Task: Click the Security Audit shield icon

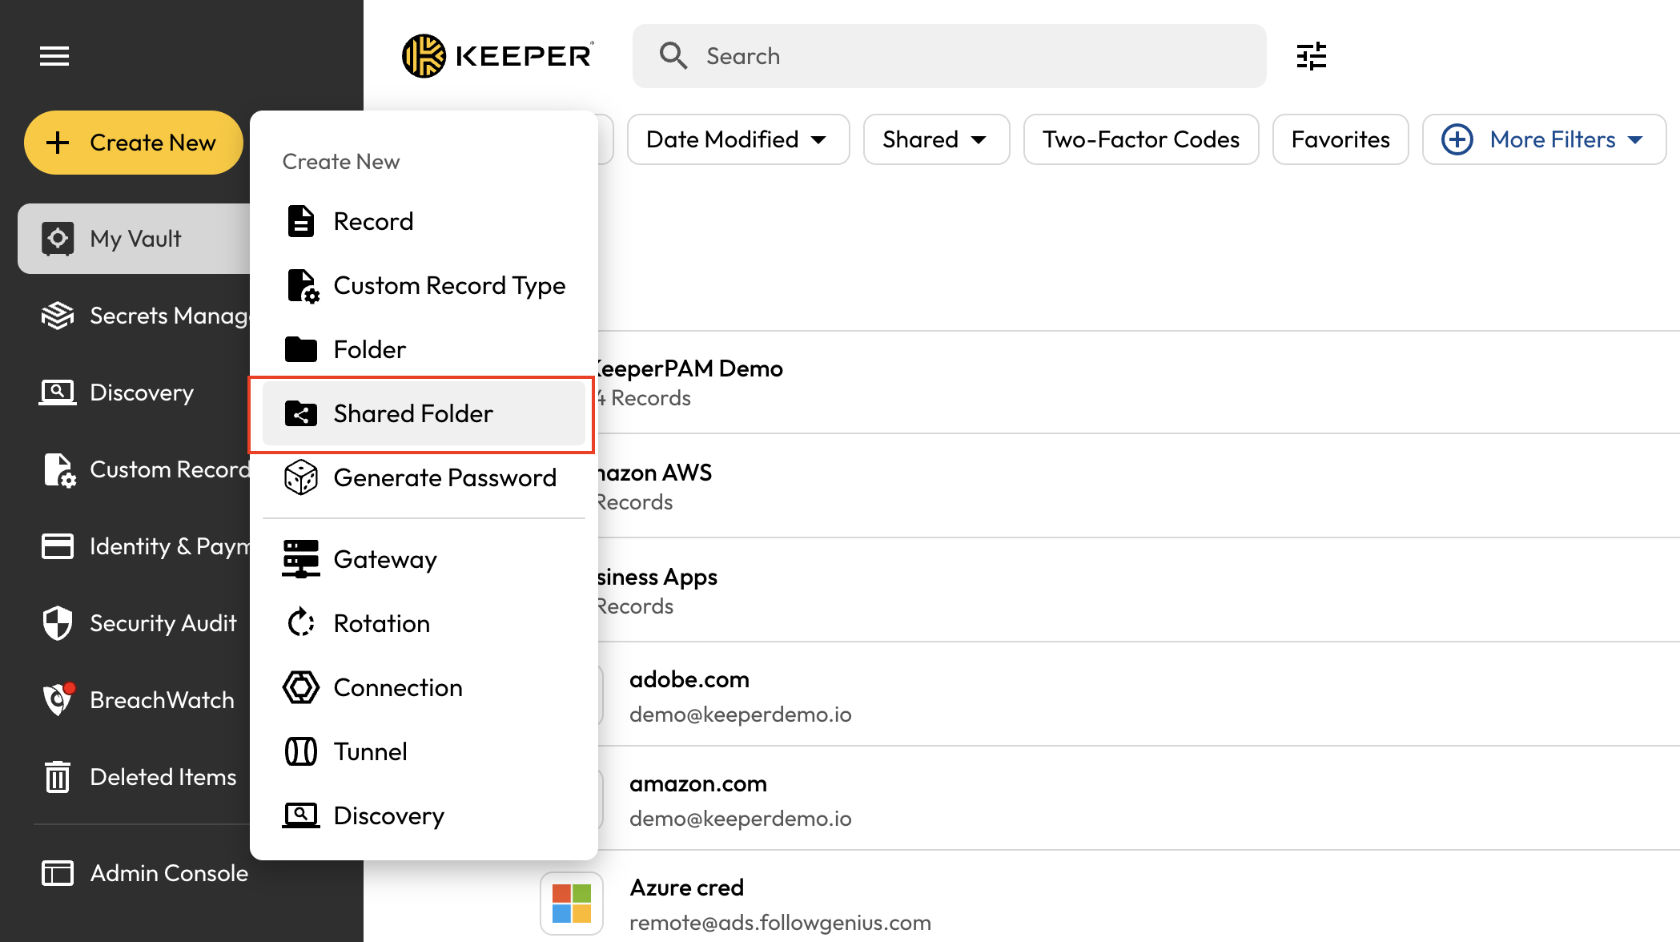Action: pyautogui.click(x=58, y=623)
